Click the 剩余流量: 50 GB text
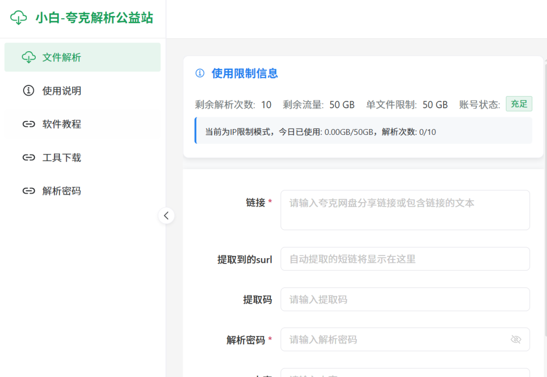 [x=318, y=105]
